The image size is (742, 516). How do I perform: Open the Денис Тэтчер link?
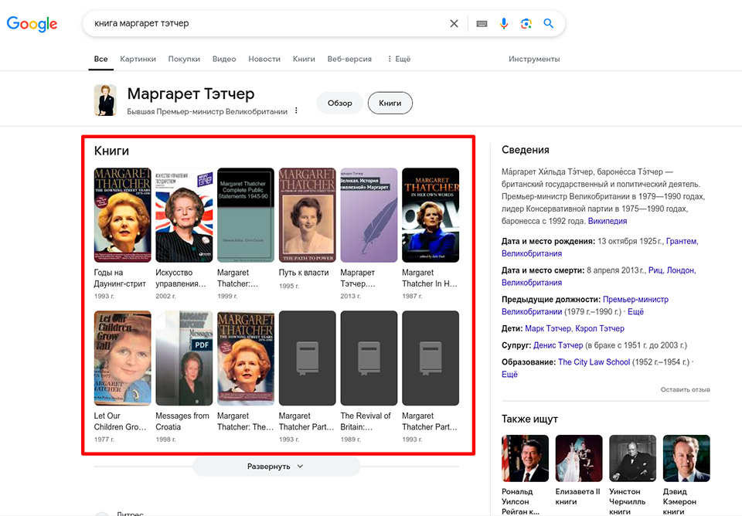pyautogui.click(x=558, y=345)
